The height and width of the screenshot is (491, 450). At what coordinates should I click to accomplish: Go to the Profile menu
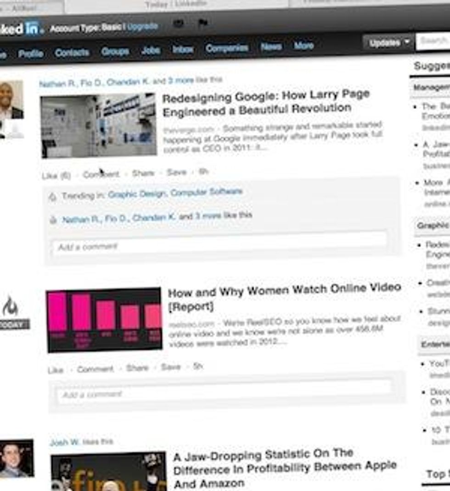[x=31, y=53]
